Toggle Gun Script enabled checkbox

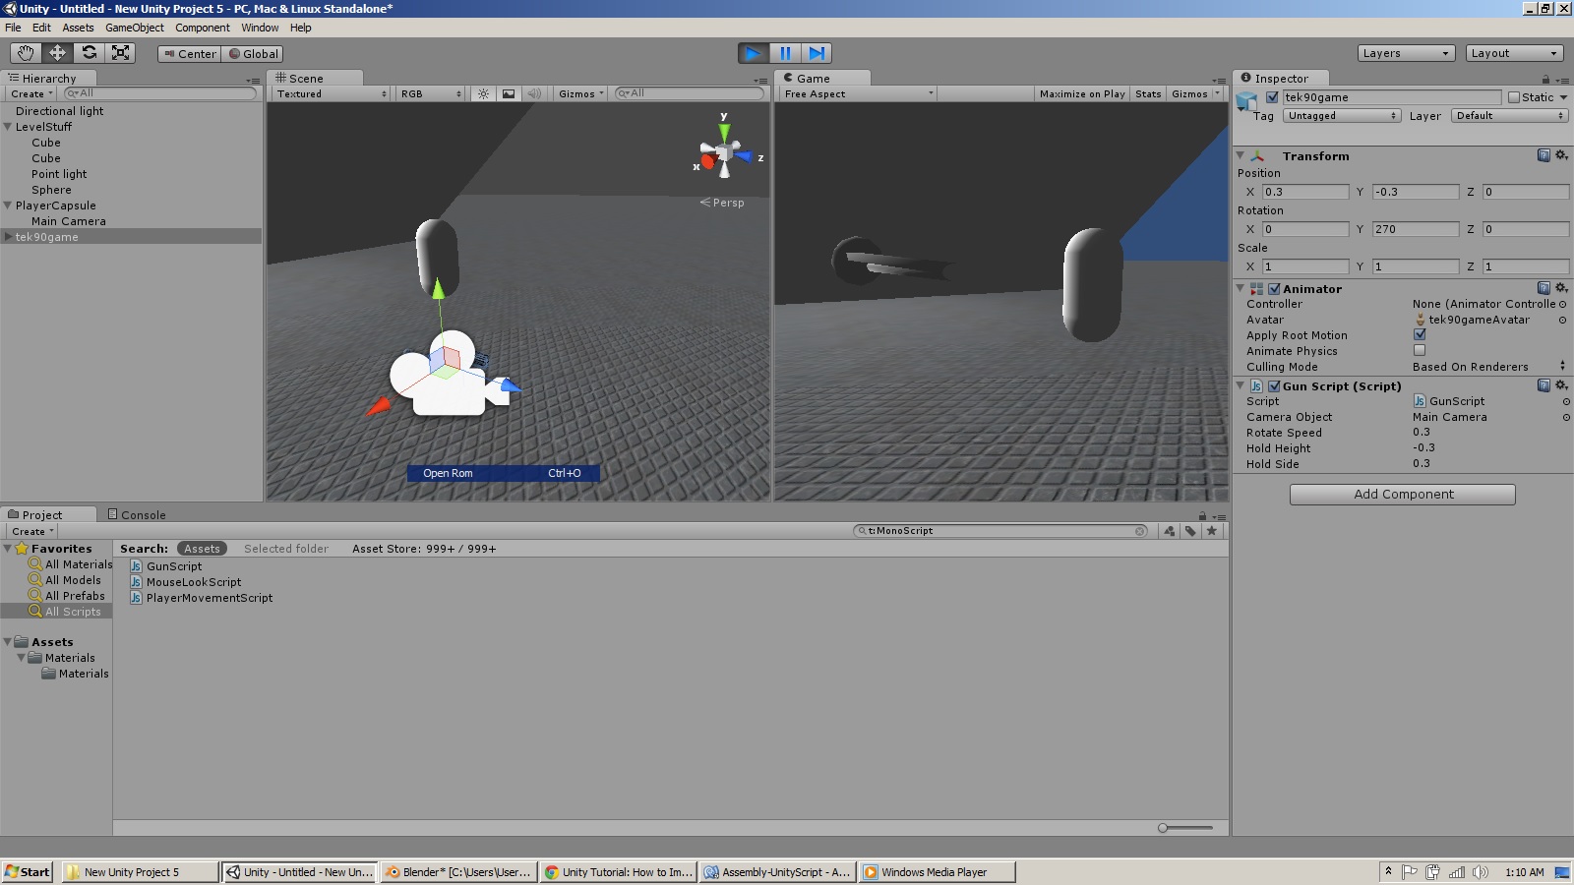pos(1274,386)
